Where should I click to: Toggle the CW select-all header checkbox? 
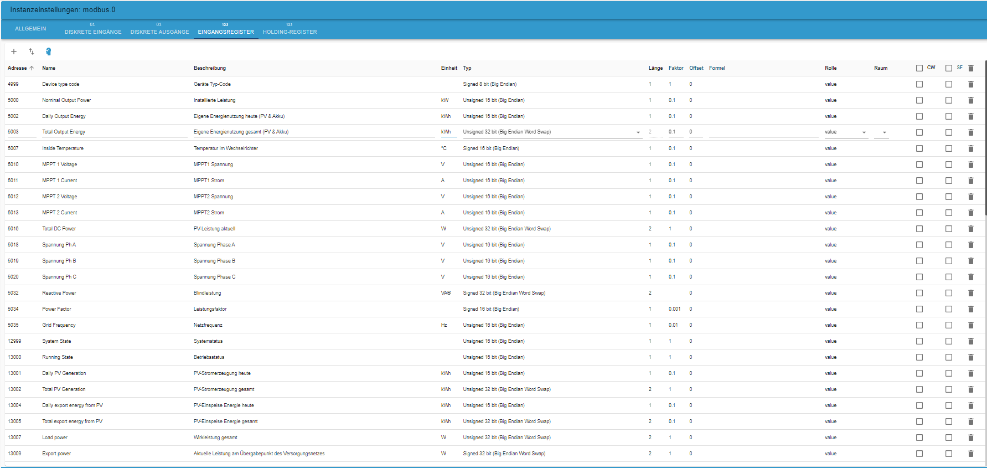[x=919, y=68]
